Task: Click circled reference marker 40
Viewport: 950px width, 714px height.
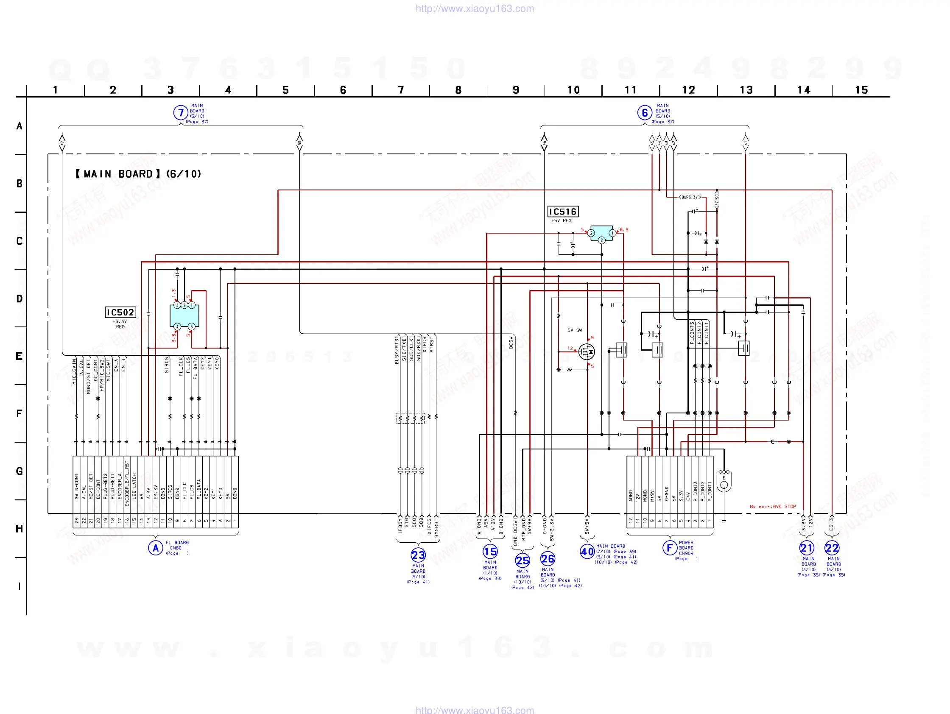Action: (587, 552)
